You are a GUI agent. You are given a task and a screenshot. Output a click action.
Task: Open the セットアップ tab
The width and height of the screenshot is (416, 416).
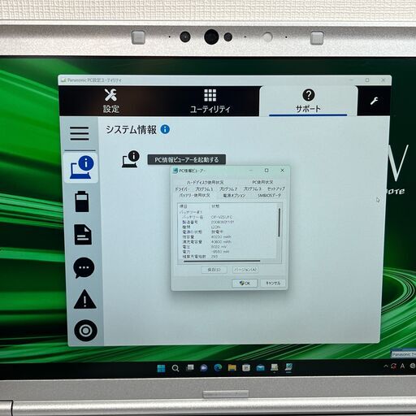pos(275,188)
